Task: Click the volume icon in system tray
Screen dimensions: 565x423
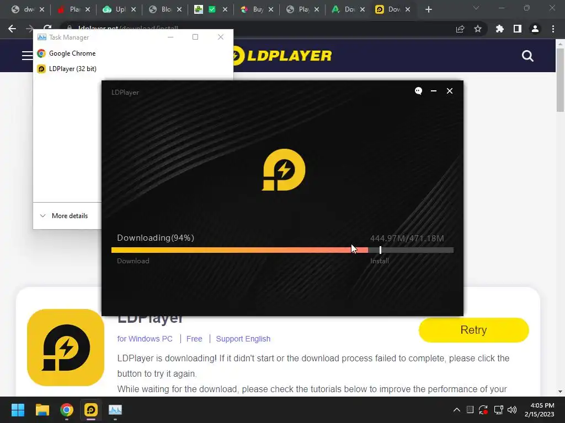Action: (512, 410)
